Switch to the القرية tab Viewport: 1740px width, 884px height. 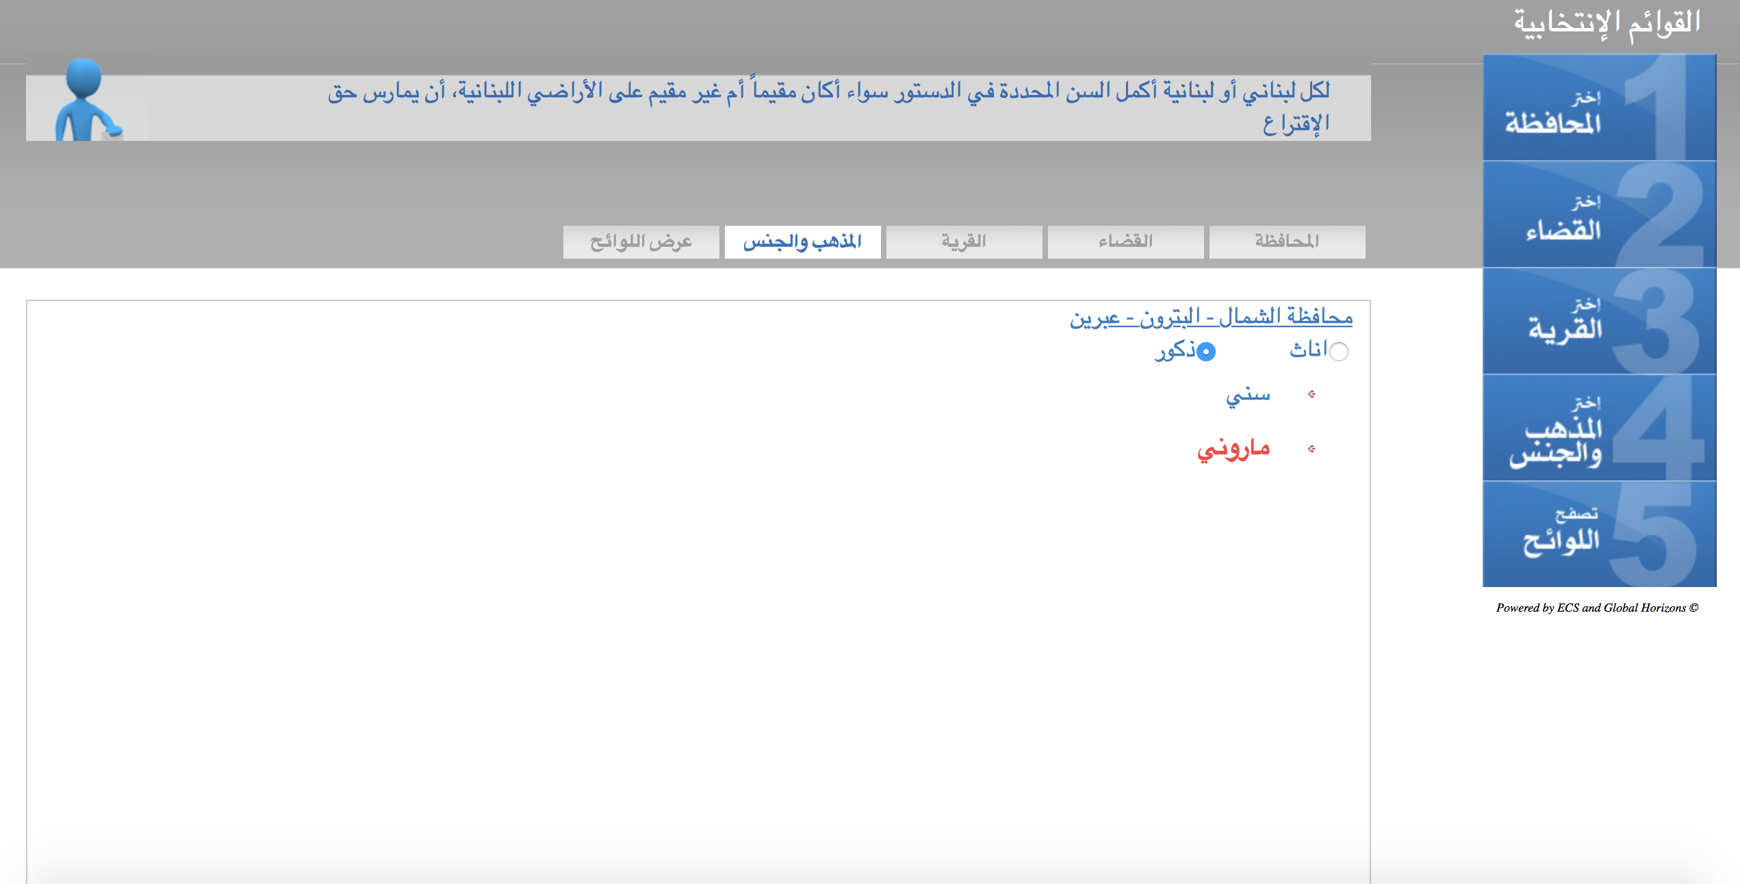[964, 242]
